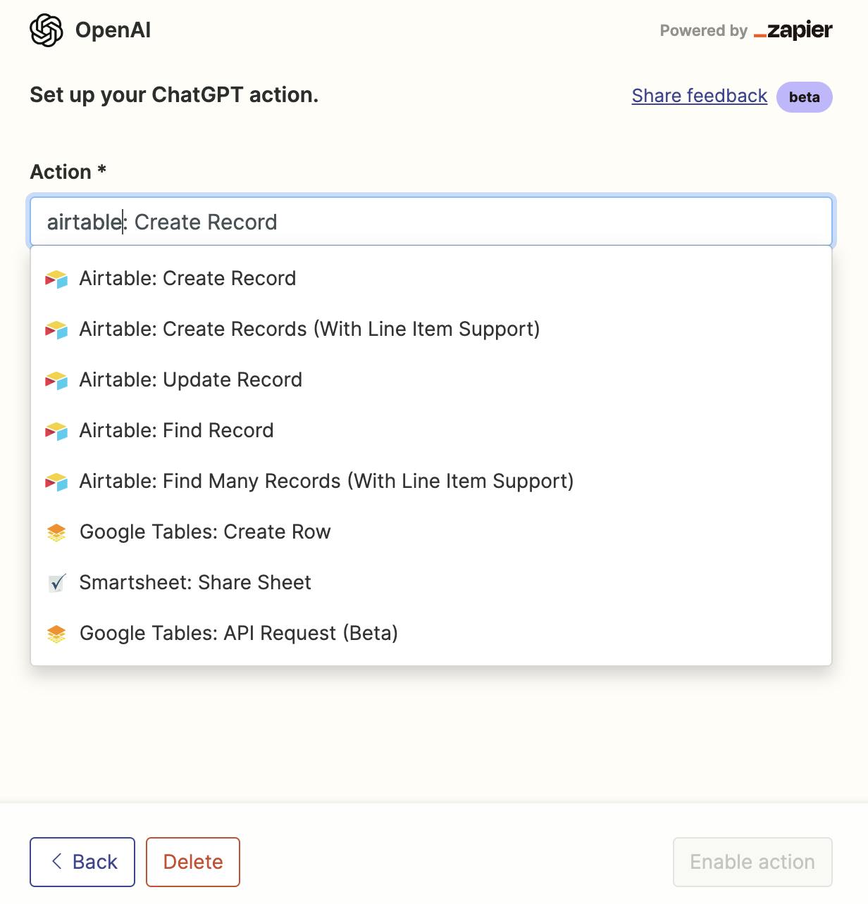
Task: Click the beta badge
Action: click(804, 97)
